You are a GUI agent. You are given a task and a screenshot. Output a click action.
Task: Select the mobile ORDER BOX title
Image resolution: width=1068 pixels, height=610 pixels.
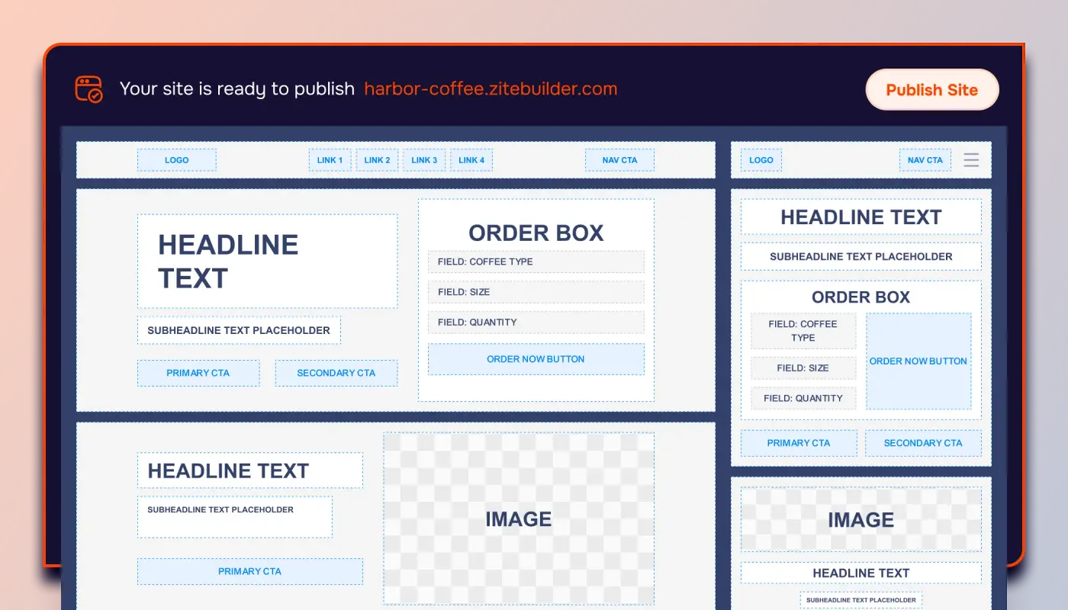tap(861, 297)
